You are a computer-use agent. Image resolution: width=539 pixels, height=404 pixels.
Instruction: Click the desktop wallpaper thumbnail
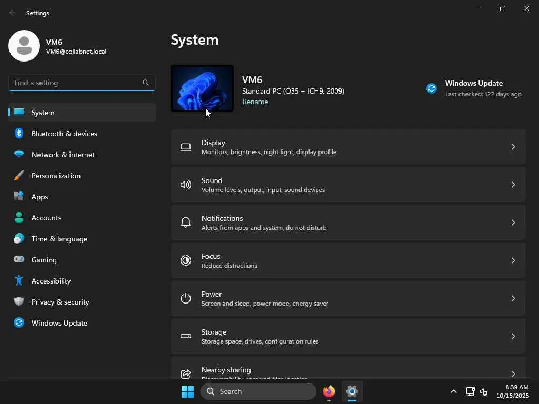click(x=202, y=88)
